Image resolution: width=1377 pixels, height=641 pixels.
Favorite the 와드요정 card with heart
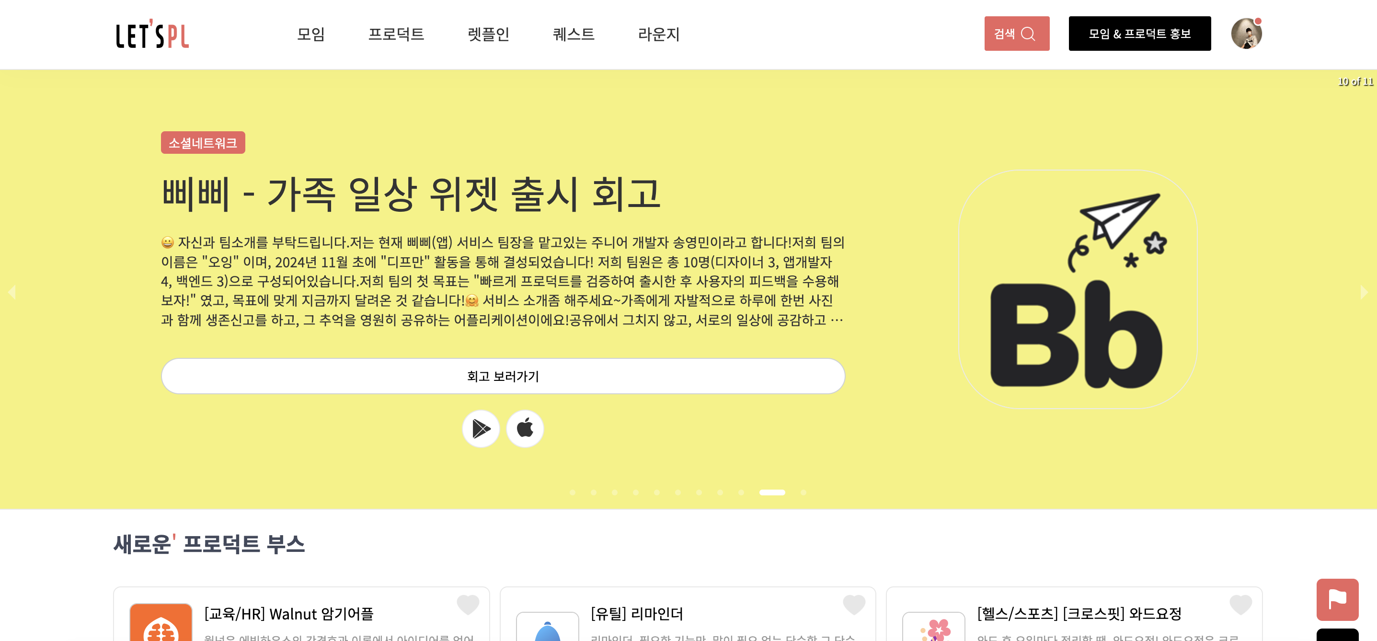[1240, 605]
